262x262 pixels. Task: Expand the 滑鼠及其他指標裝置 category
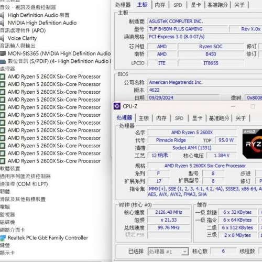coord(23,199)
